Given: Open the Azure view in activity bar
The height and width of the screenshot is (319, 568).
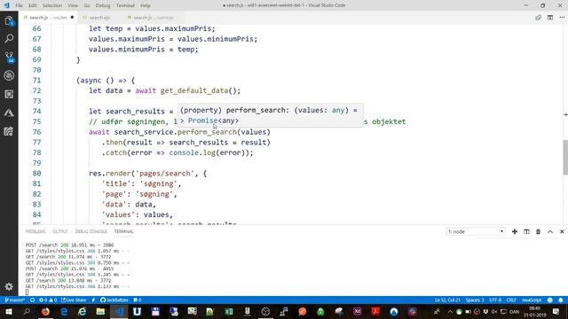Looking at the screenshot, I should coord(9,113).
